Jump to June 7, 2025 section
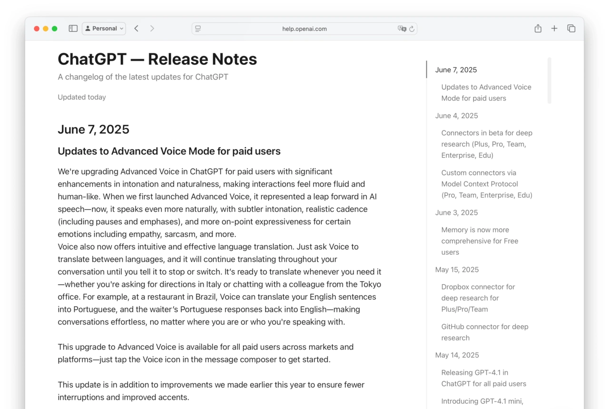 click(x=456, y=70)
